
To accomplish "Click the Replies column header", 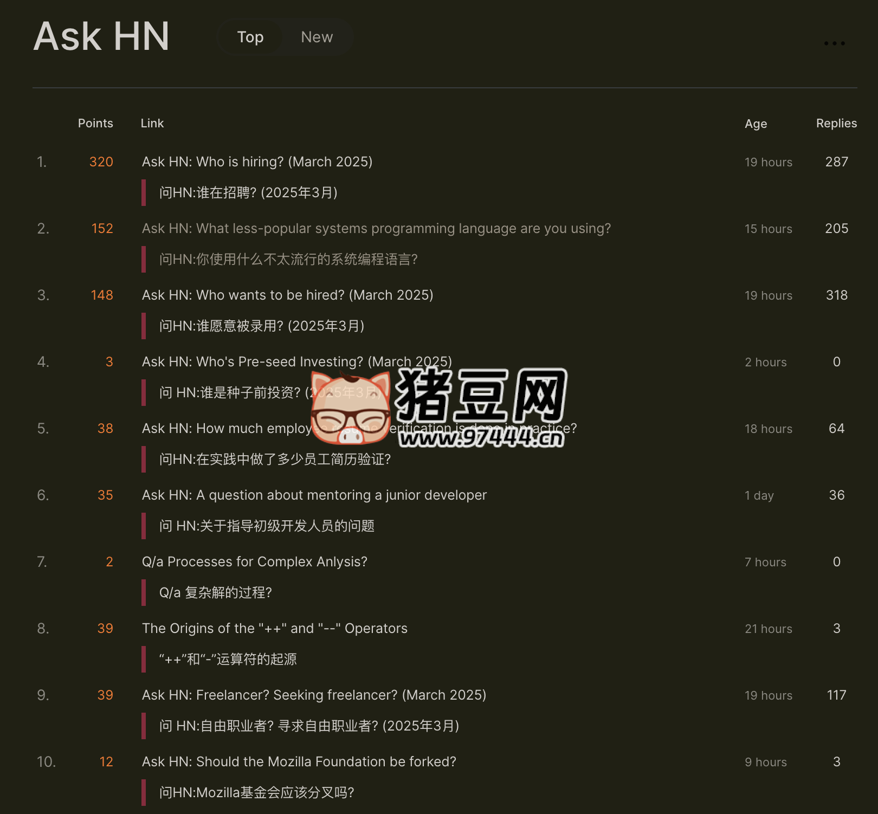I will pos(836,123).
